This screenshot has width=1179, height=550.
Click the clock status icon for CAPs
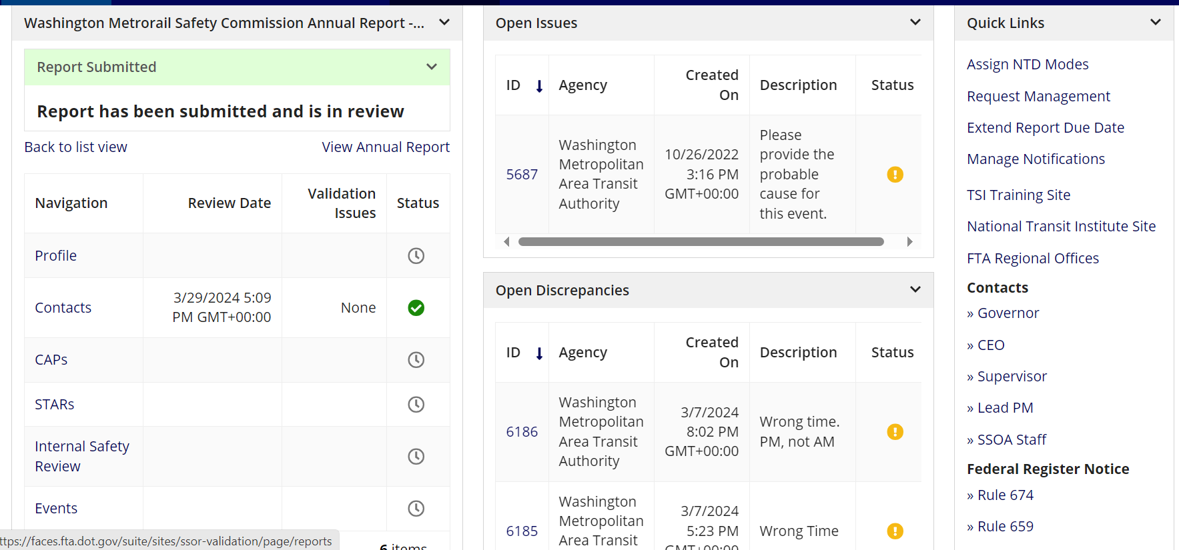click(416, 360)
